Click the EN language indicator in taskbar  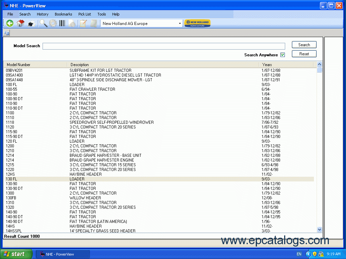299,254
